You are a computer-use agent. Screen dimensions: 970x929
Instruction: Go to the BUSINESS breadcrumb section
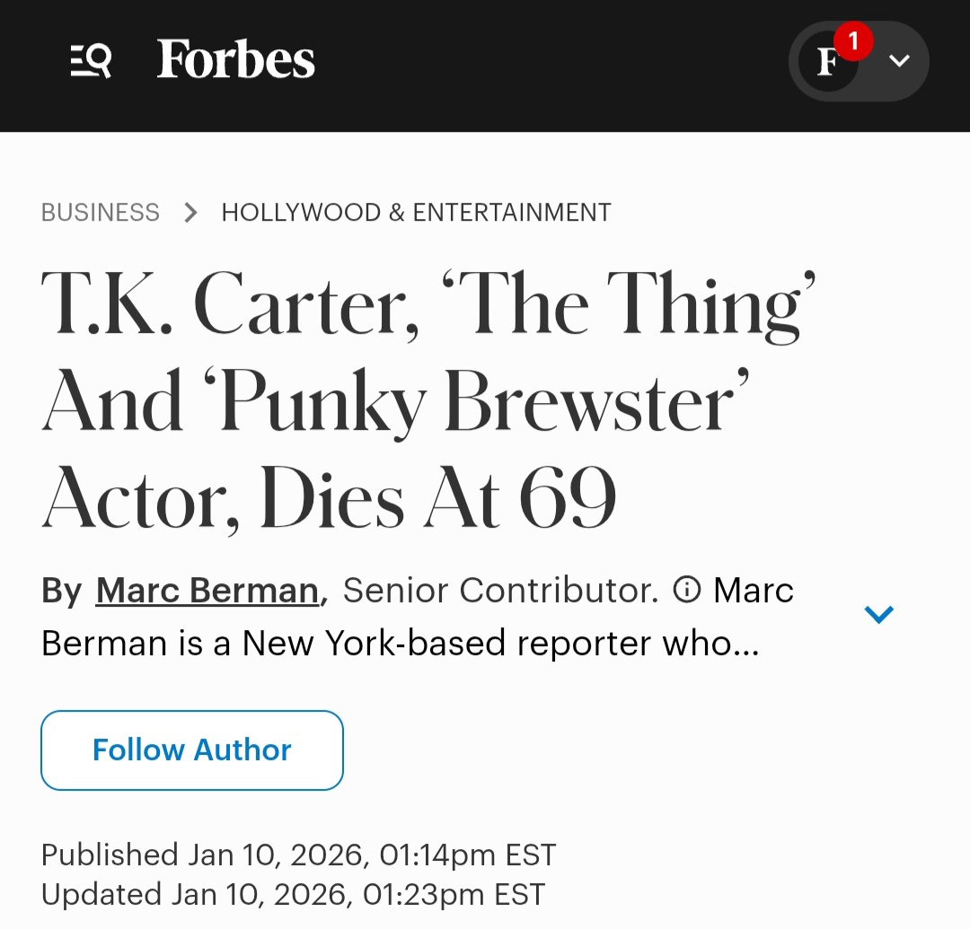(x=101, y=213)
